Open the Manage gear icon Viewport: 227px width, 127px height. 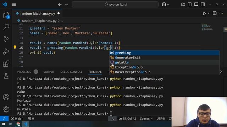6,109
